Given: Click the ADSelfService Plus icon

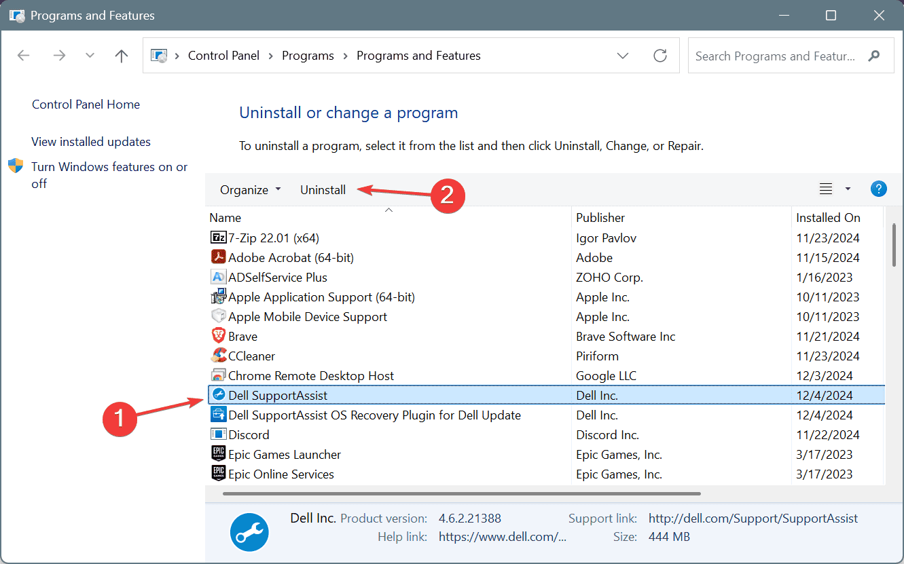Looking at the screenshot, I should [x=218, y=278].
